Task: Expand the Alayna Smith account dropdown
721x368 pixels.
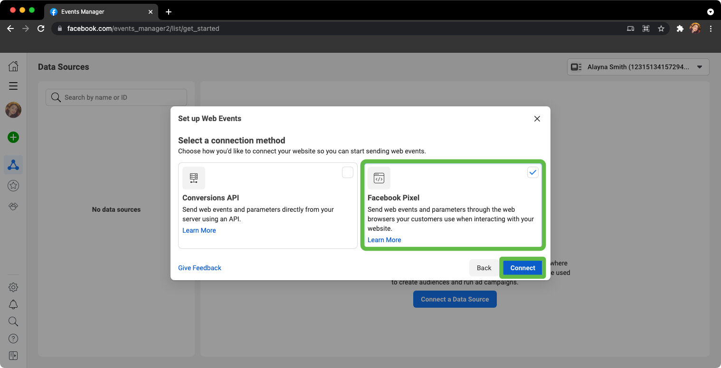Action: click(638, 67)
